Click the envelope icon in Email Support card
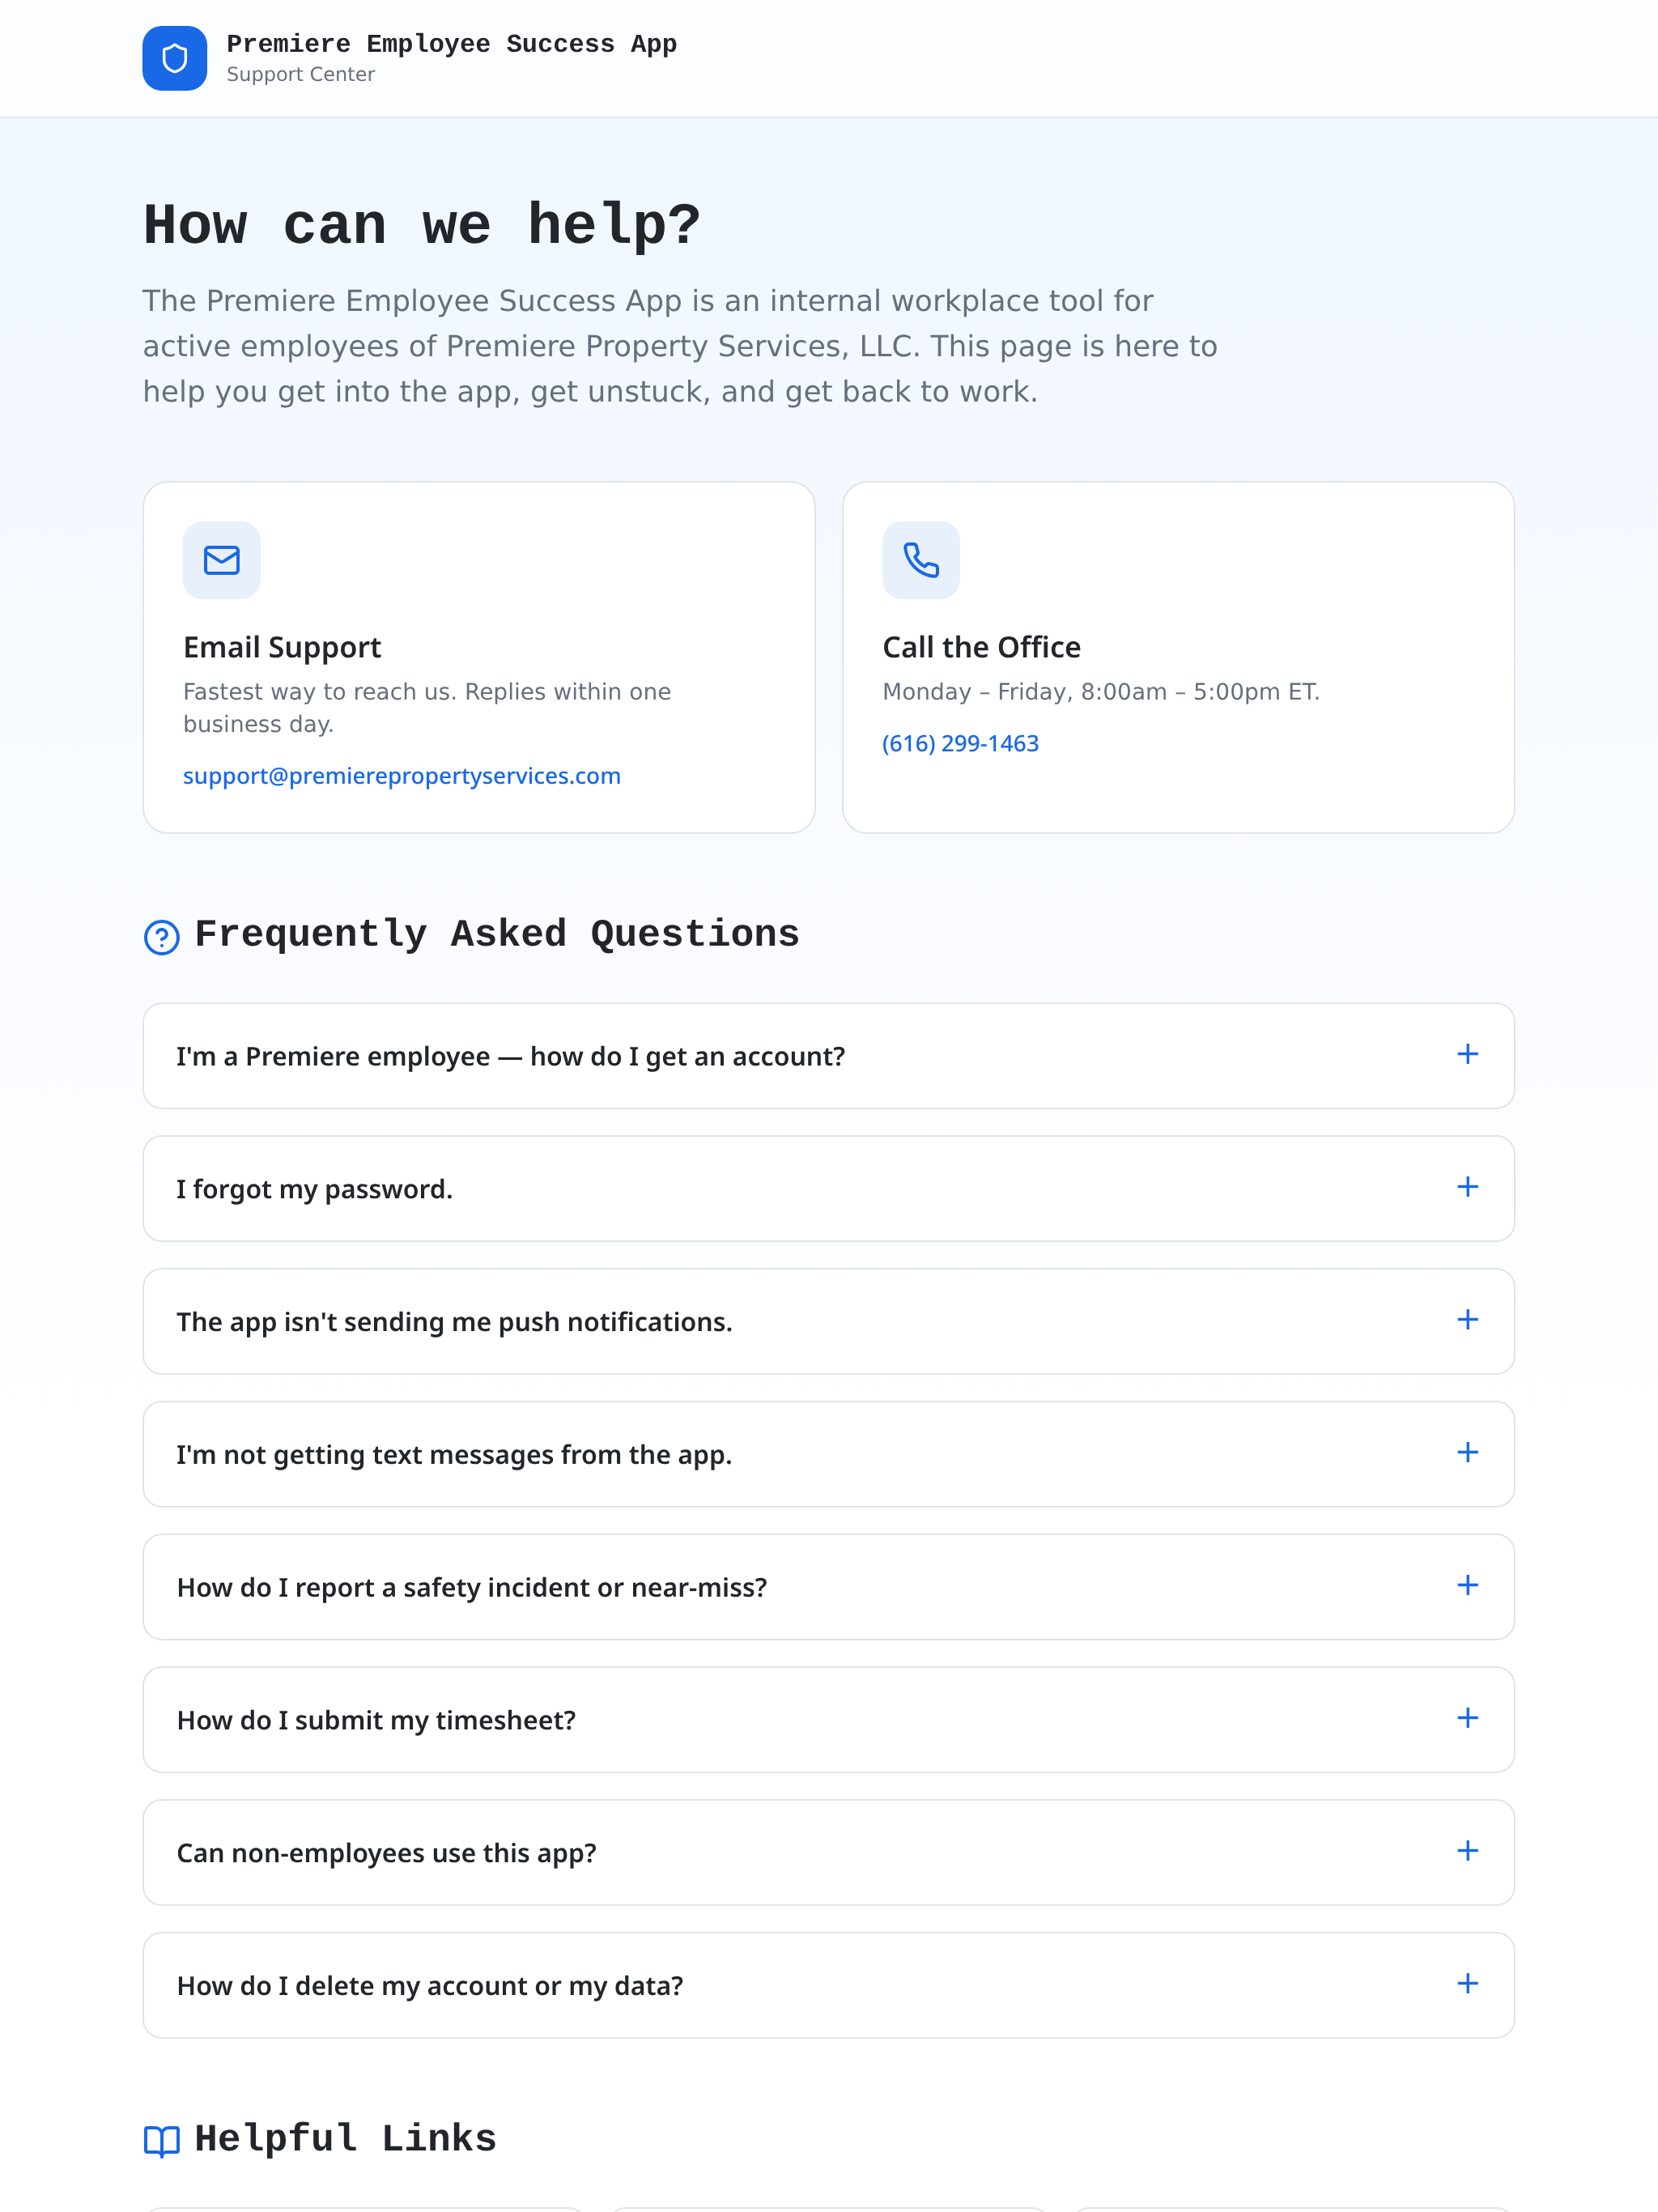The height and width of the screenshot is (2212, 1658). coord(221,560)
